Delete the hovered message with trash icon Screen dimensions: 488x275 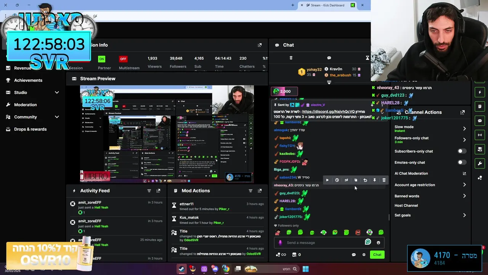coord(384,180)
